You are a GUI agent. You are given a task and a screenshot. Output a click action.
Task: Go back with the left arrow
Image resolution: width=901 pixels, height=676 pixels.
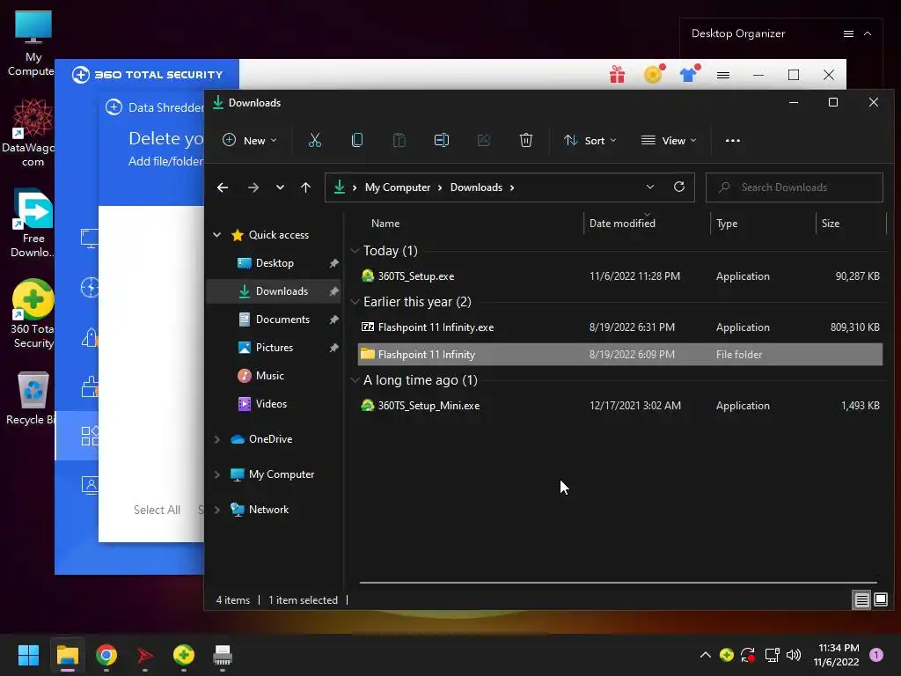(223, 187)
